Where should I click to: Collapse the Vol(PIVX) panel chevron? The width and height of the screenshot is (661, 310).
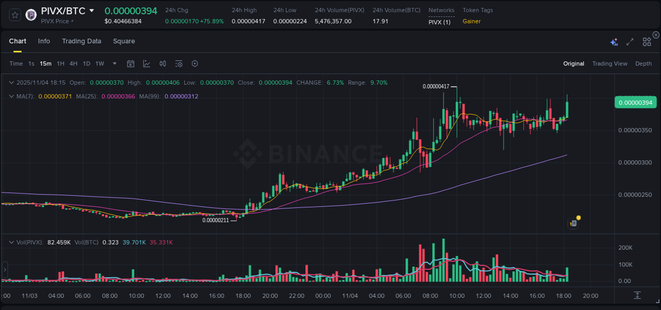(11, 242)
